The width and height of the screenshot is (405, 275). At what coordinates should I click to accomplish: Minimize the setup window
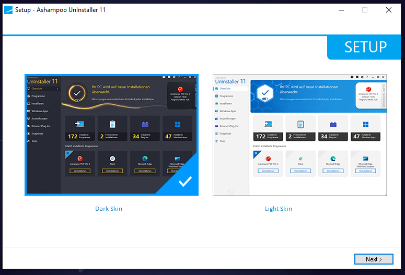(341, 10)
